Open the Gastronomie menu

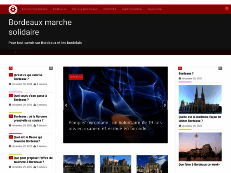pyautogui.click(x=132, y=9)
